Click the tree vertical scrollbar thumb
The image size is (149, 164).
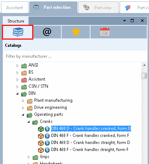coord(144,76)
